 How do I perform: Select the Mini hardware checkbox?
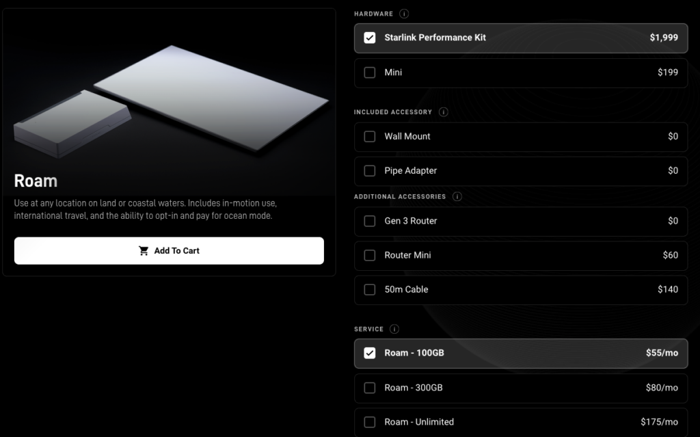(x=370, y=72)
